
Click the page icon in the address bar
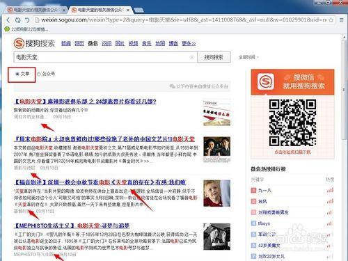pyautogui.click(x=37, y=20)
